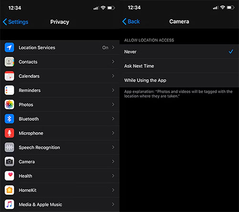Tap the Contacts icon
The width and height of the screenshot is (239, 212).
(x=10, y=62)
